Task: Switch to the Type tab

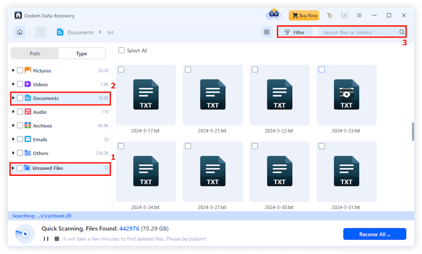Action: 82,54
